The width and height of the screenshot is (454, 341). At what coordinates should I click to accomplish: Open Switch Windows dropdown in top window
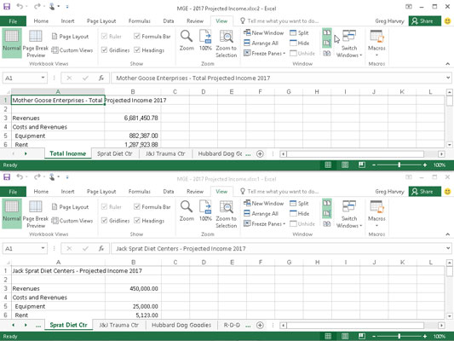[x=349, y=43]
